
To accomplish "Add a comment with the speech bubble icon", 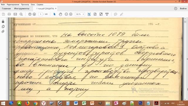I will tap(115, 14).
